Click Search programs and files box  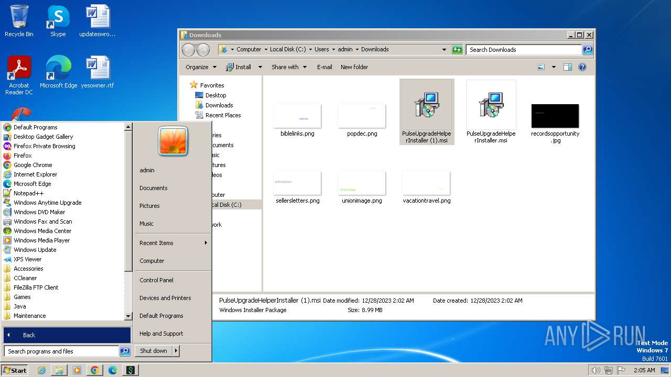point(62,351)
